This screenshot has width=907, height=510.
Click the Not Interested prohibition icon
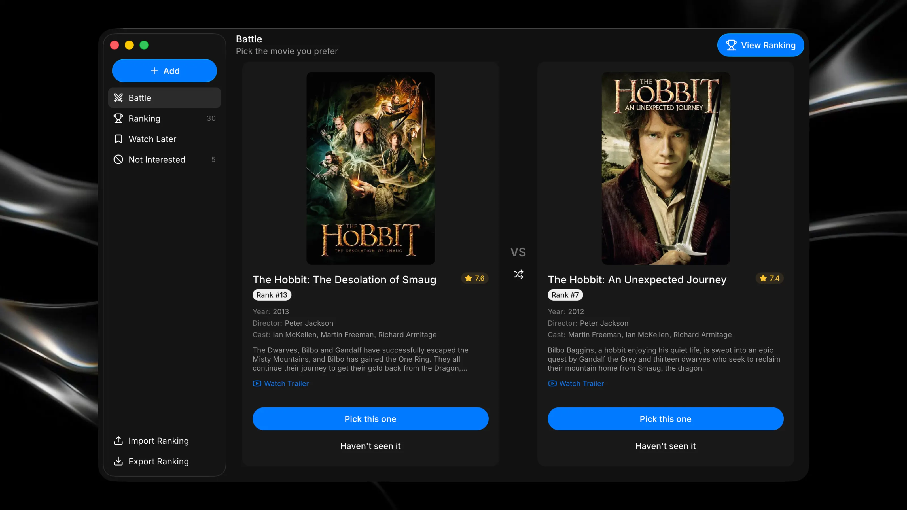click(x=118, y=160)
